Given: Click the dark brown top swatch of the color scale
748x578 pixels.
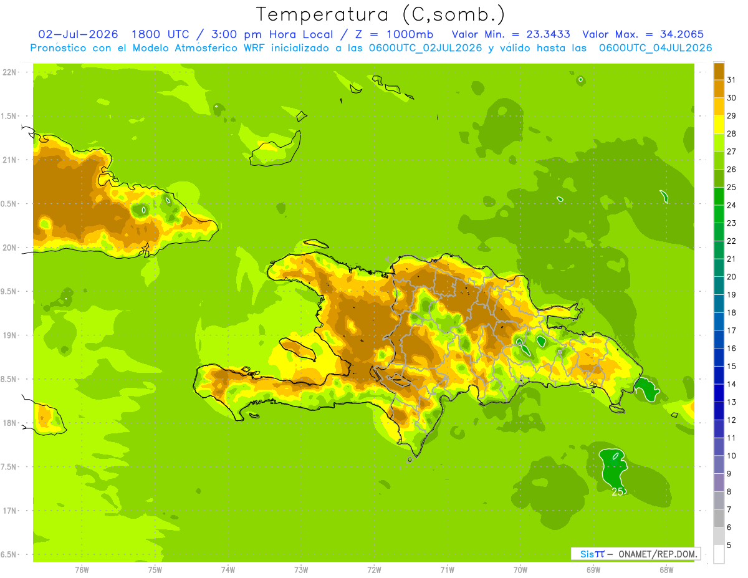Looking at the screenshot, I should 719,71.
